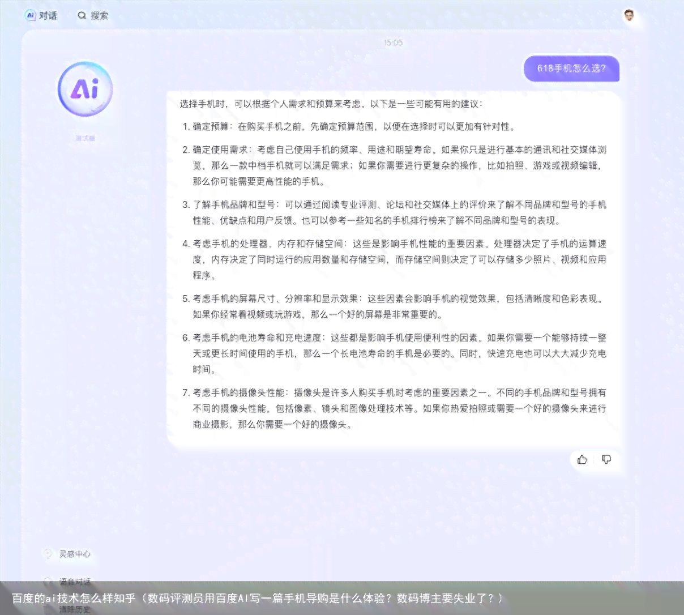Click the user message bubble 618手机怎么选?

[571, 69]
